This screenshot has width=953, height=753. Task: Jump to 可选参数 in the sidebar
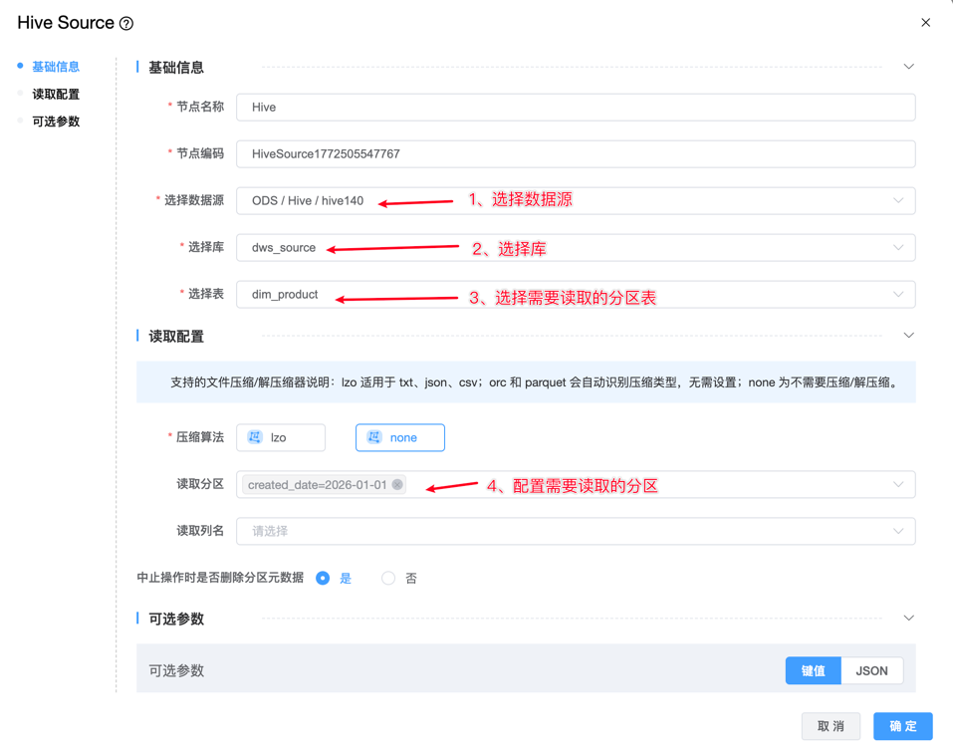click(x=56, y=122)
